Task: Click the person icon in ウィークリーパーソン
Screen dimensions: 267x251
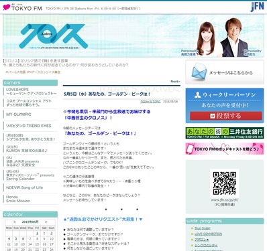Action: 197,95
